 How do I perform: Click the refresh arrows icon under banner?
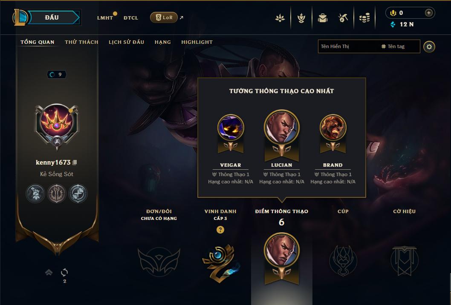pos(64,272)
